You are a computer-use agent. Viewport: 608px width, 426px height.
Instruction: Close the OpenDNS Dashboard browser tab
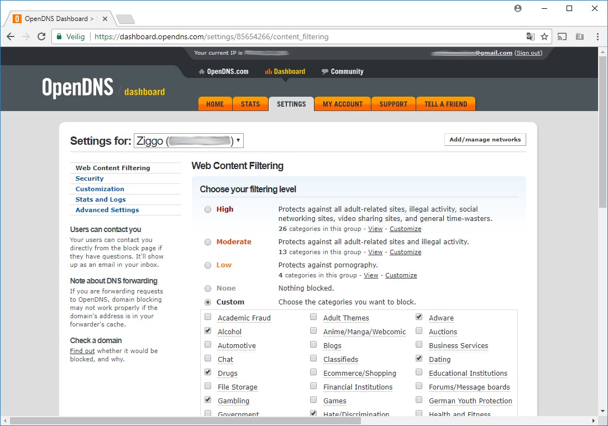(x=104, y=18)
